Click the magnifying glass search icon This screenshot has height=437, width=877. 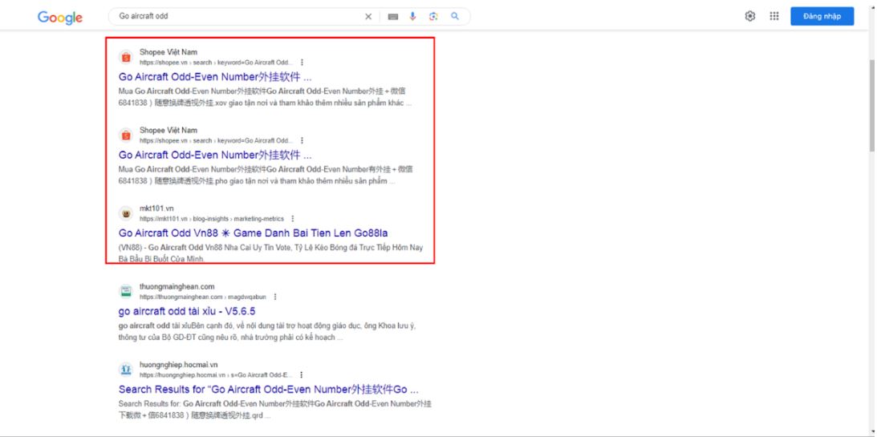pyautogui.click(x=455, y=16)
